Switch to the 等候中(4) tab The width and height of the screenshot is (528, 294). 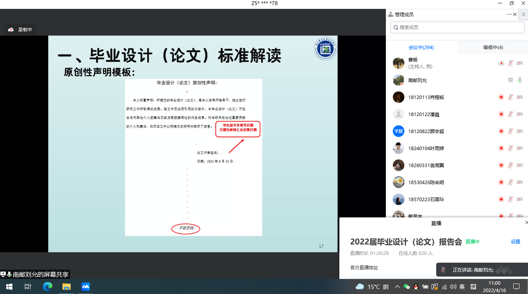pyautogui.click(x=493, y=47)
